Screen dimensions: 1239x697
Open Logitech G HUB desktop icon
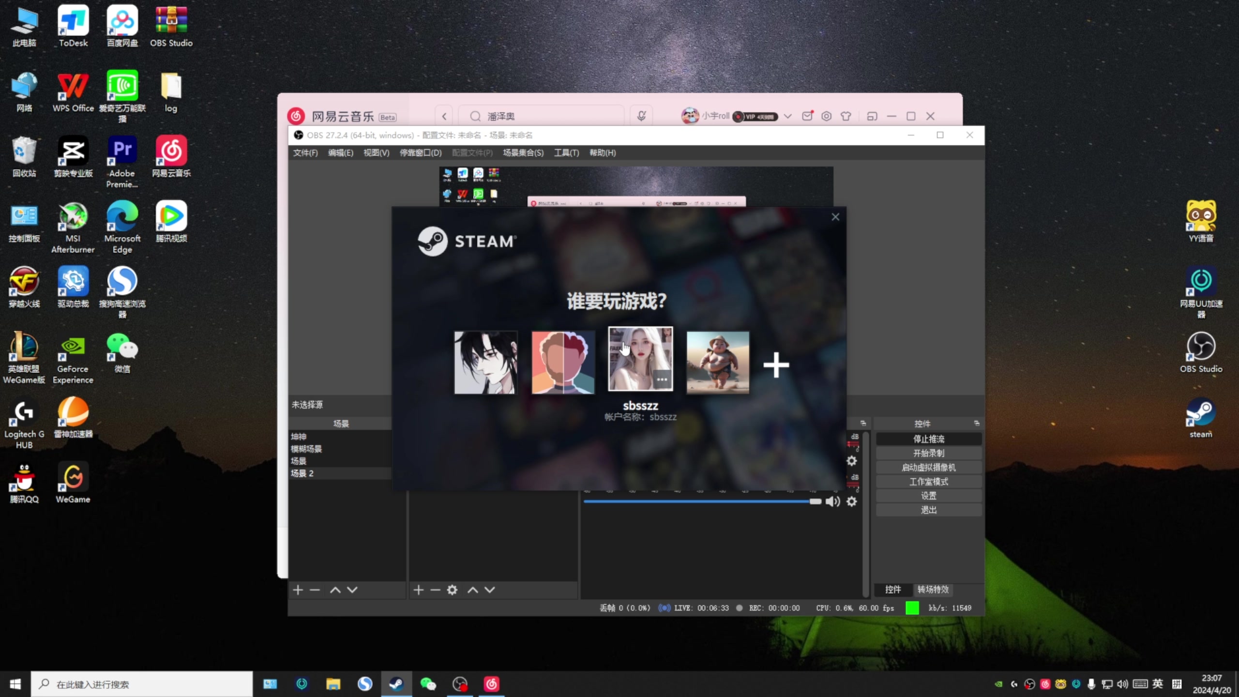[x=24, y=424]
